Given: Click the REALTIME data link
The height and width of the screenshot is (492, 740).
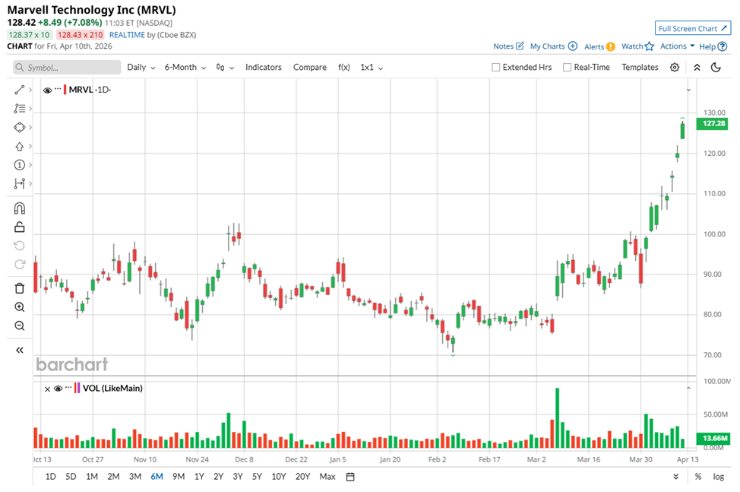Looking at the screenshot, I should pos(127,35).
